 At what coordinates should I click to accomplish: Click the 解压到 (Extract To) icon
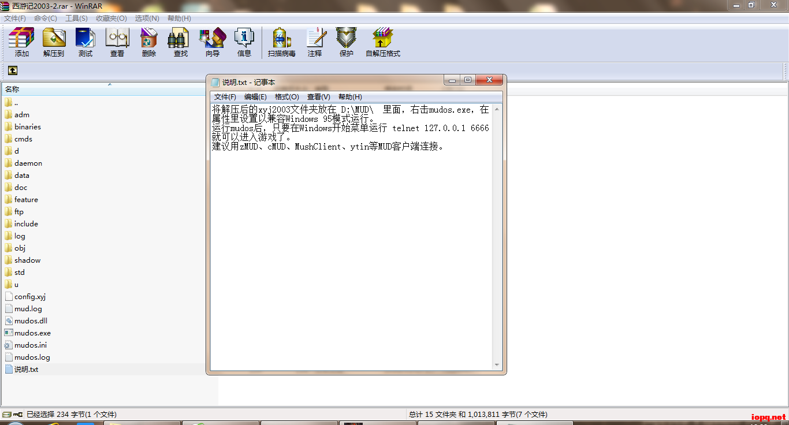[x=54, y=42]
